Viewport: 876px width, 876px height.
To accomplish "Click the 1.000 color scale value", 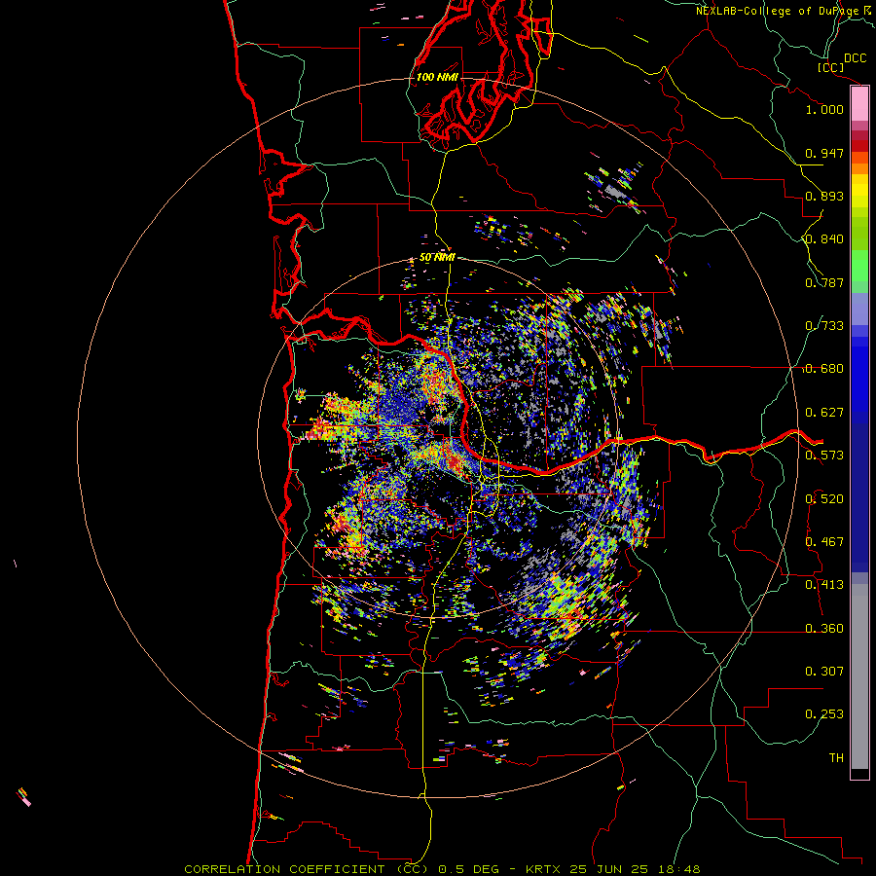I will click(x=824, y=109).
